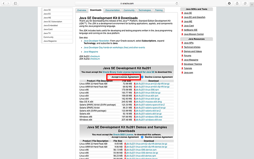Download jdk-8u201-linux-x64.tar.gz
254x159 pixels.
[x=147, y=99]
